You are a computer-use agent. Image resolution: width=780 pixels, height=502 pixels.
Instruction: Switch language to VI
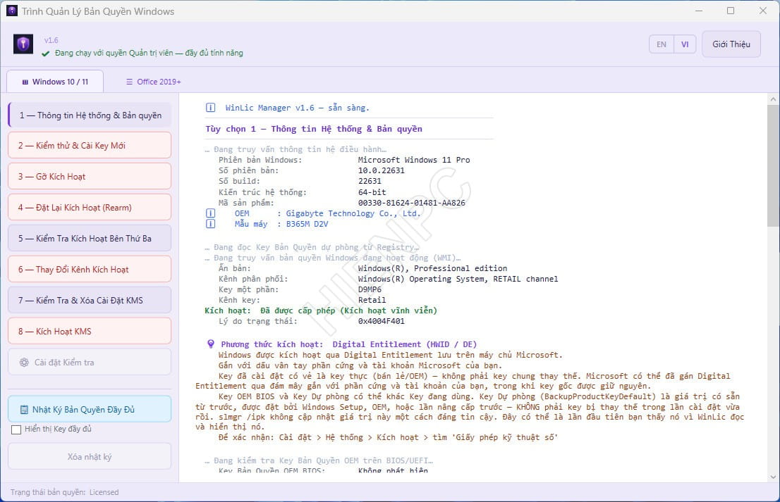pyautogui.click(x=685, y=44)
